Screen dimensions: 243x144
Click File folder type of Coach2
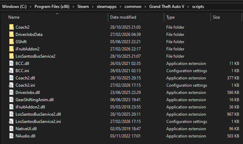tap(175, 27)
